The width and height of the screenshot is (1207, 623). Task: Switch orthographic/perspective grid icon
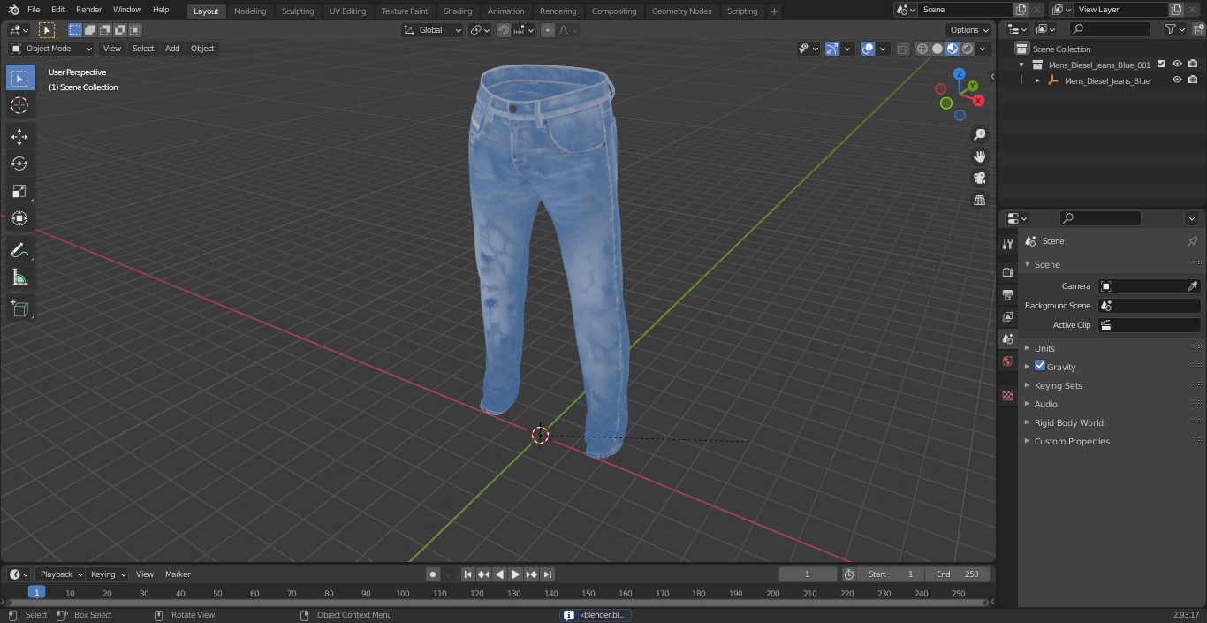click(x=979, y=200)
